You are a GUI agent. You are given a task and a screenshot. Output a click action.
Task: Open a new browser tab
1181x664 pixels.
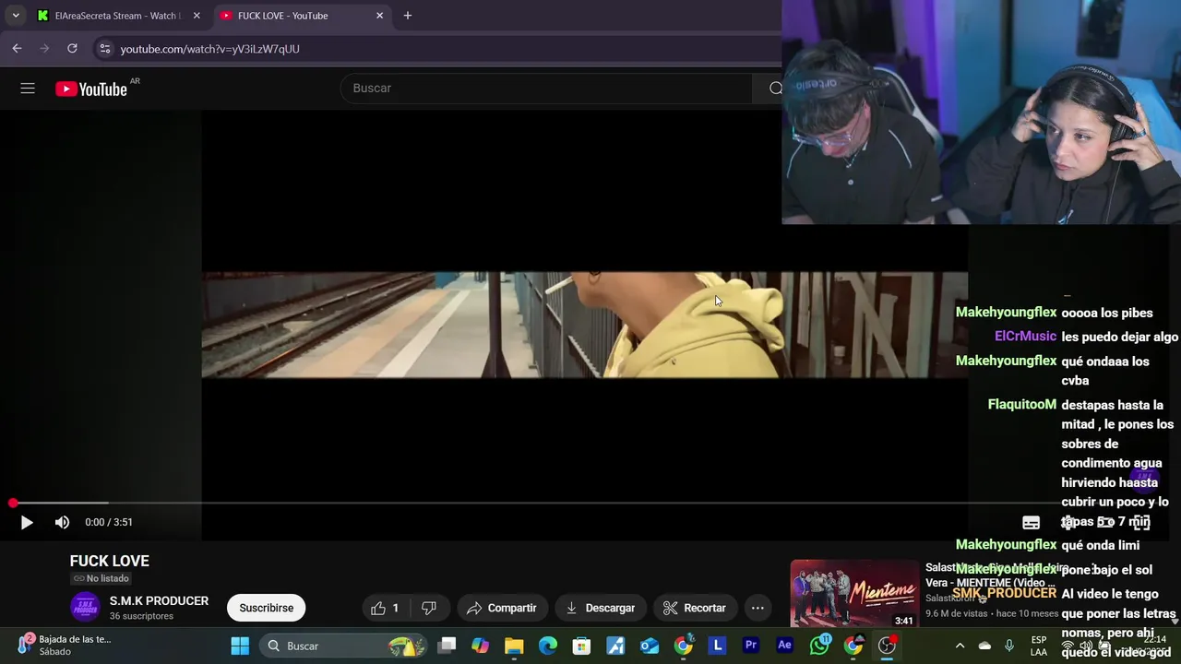pos(408,16)
